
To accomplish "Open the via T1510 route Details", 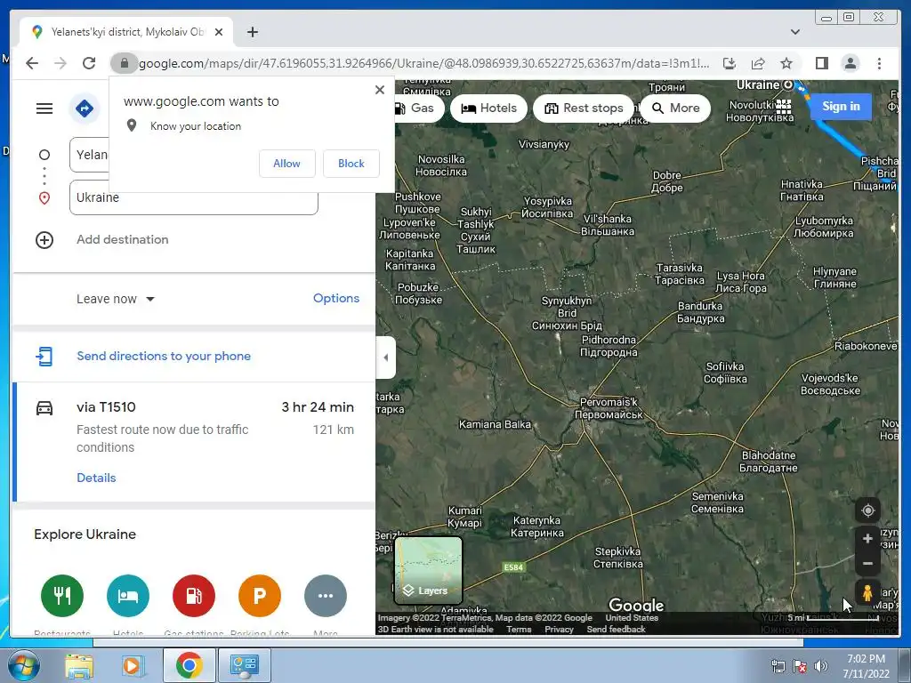I will pyautogui.click(x=96, y=478).
